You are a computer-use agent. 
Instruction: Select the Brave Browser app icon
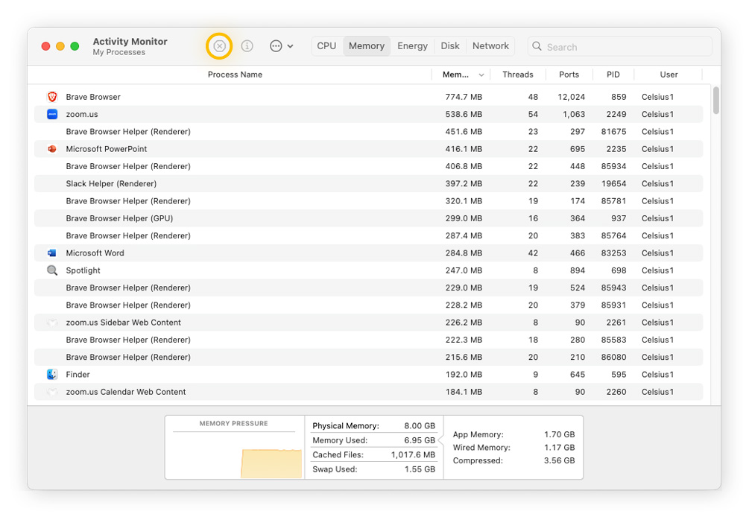click(x=52, y=97)
